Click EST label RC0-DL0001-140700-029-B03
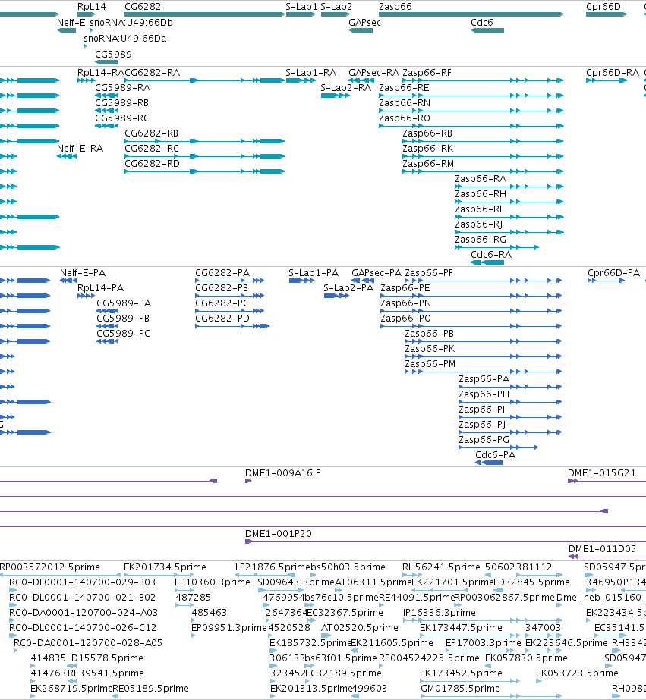646x700 pixels. point(82,582)
